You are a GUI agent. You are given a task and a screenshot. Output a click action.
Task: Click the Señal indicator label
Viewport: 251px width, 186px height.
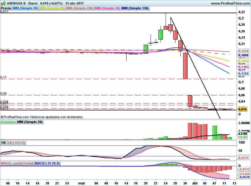[x=29, y=163]
